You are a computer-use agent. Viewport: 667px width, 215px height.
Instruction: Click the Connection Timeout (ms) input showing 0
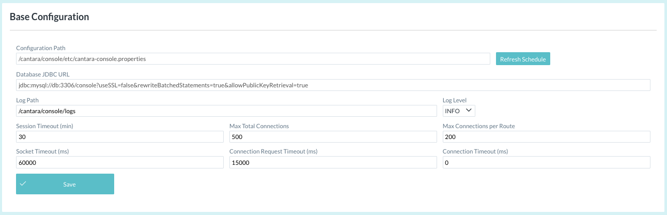546,162
